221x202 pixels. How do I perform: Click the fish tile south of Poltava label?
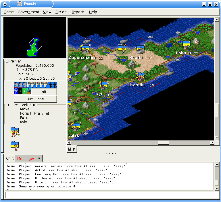tap(178, 60)
